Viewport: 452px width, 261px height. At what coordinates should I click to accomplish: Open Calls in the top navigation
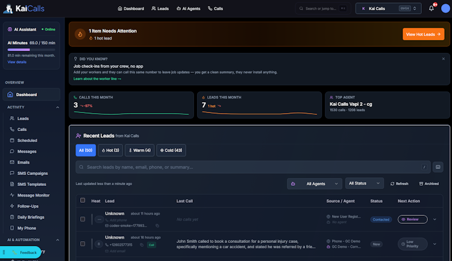(x=215, y=8)
